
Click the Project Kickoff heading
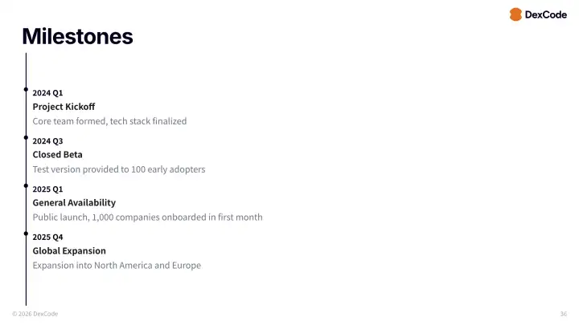64,107
